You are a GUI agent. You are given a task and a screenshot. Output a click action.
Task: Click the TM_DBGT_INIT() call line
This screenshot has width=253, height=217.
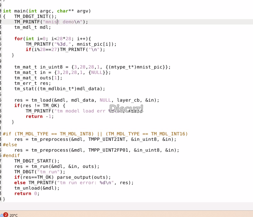[35, 16]
